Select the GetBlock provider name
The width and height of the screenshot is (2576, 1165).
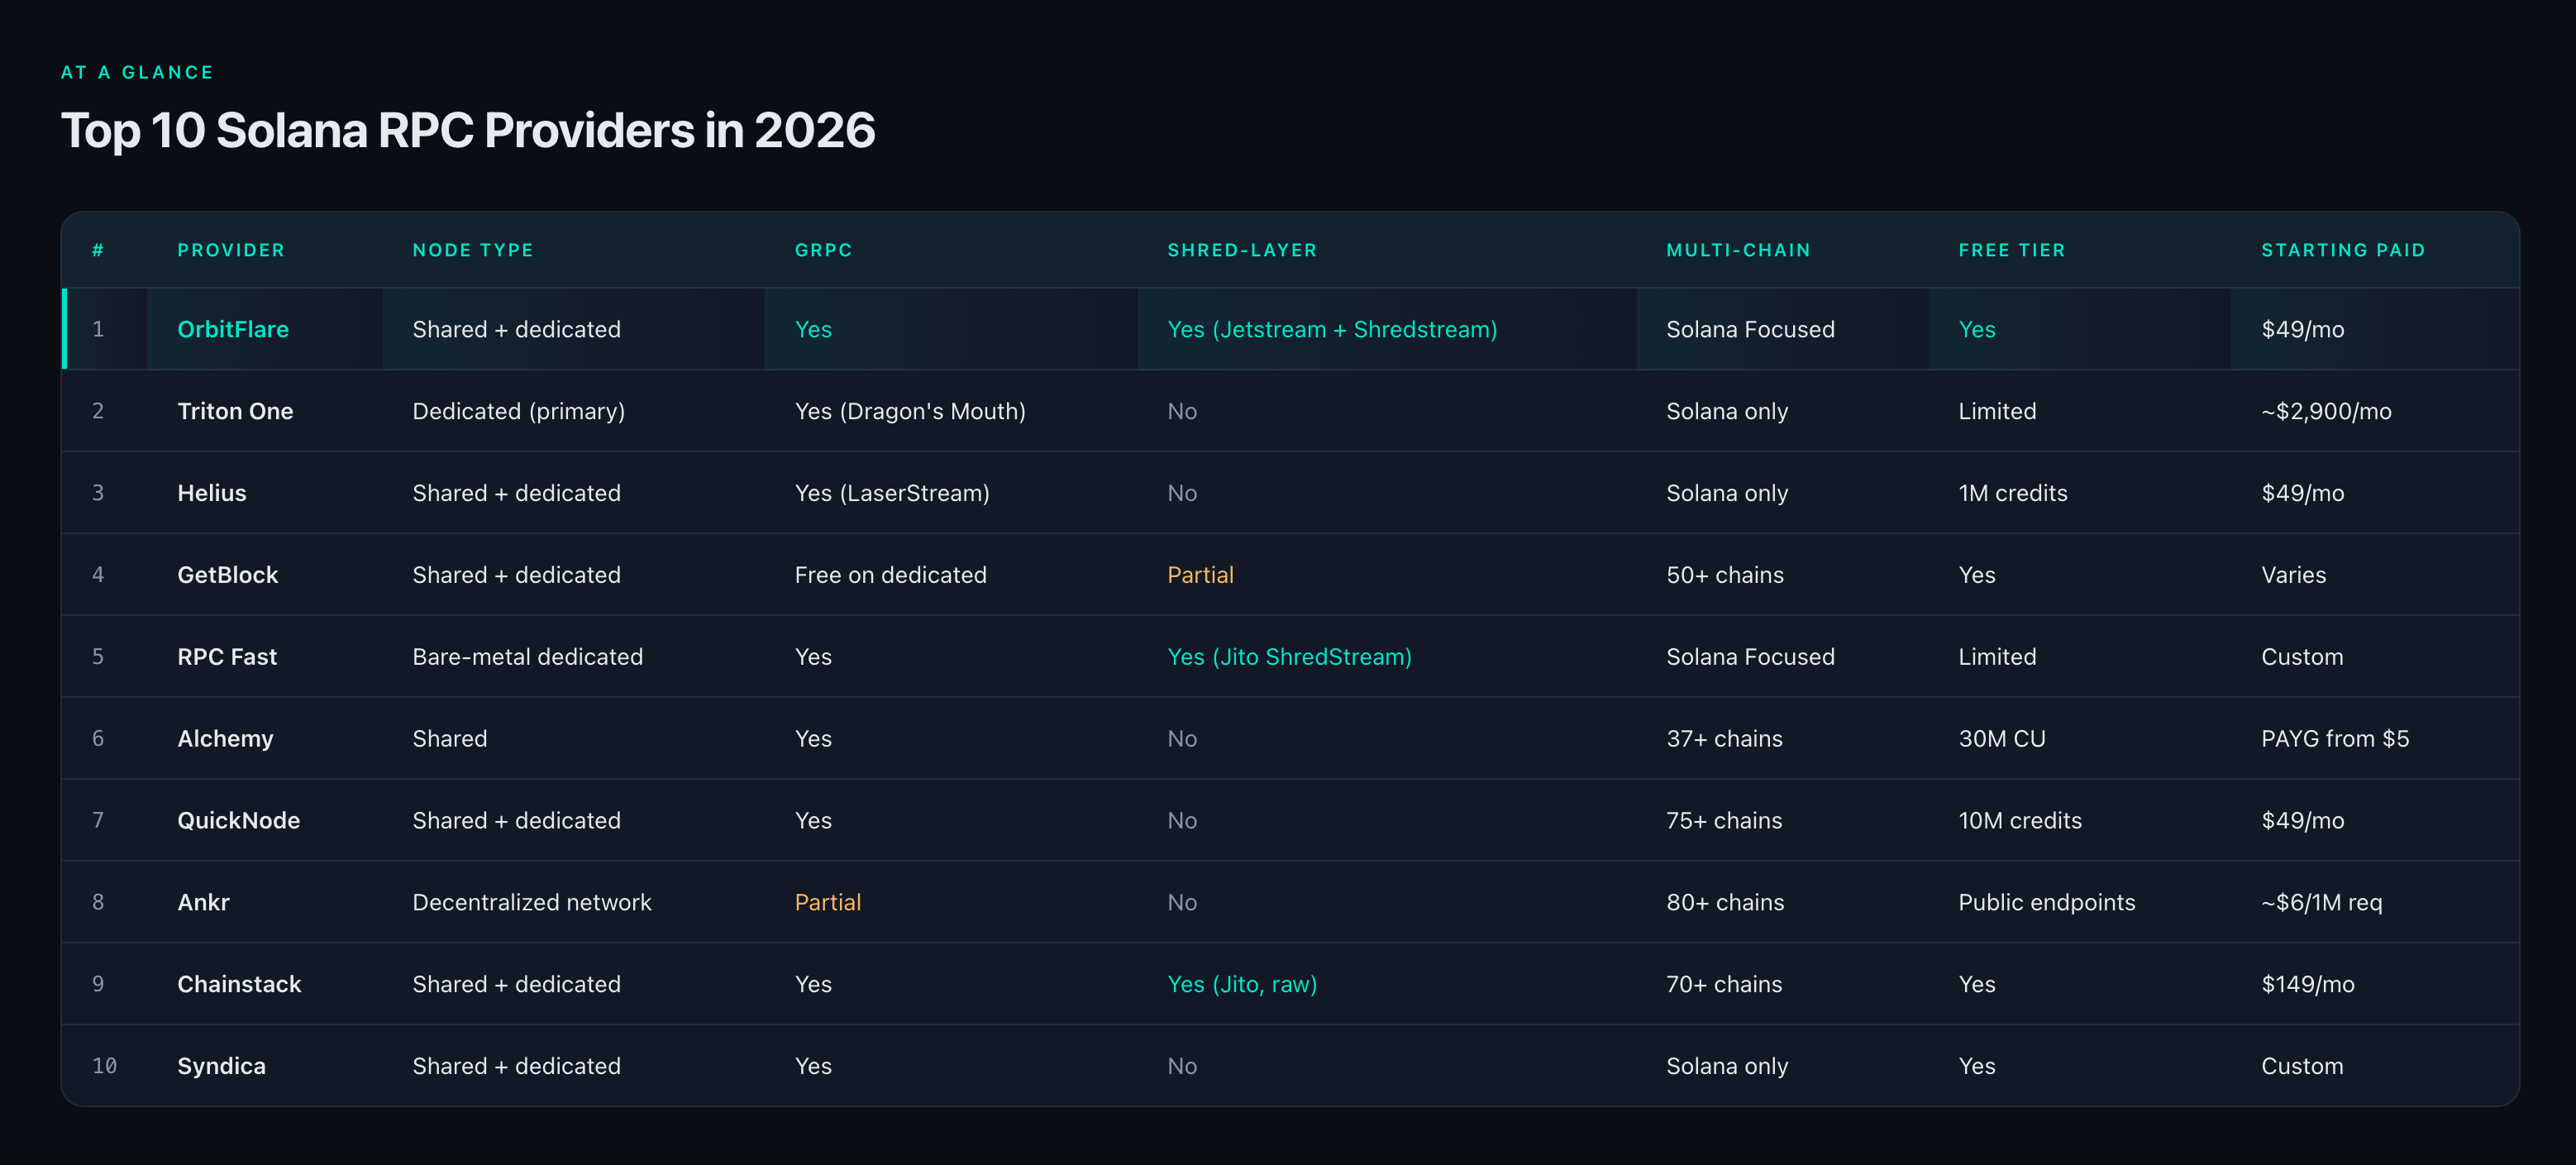[228, 575]
